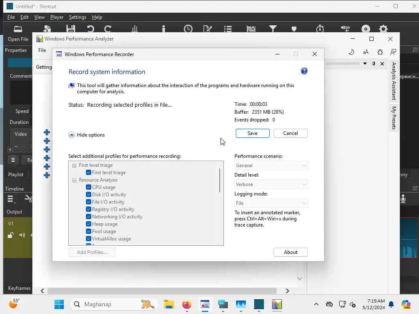Screen dimensions: 419x314
Task: Open the Shotcut View menu
Action: pos(39,17)
